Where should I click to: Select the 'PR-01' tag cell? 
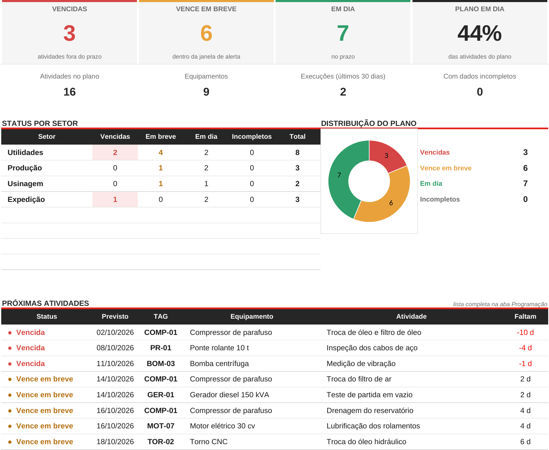[161, 348]
